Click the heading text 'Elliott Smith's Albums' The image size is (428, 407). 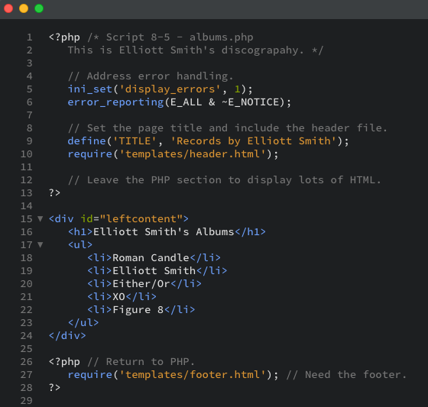(164, 232)
